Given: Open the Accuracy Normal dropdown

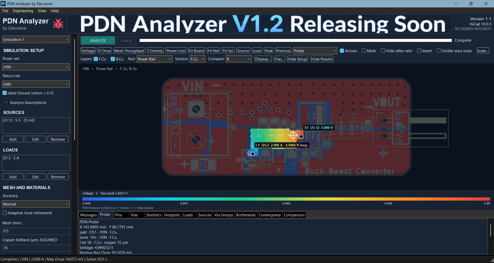Looking at the screenshot, I should tap(36, 204).
